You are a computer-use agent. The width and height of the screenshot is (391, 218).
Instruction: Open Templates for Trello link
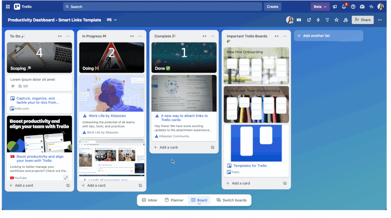click(x=250, y=166)
